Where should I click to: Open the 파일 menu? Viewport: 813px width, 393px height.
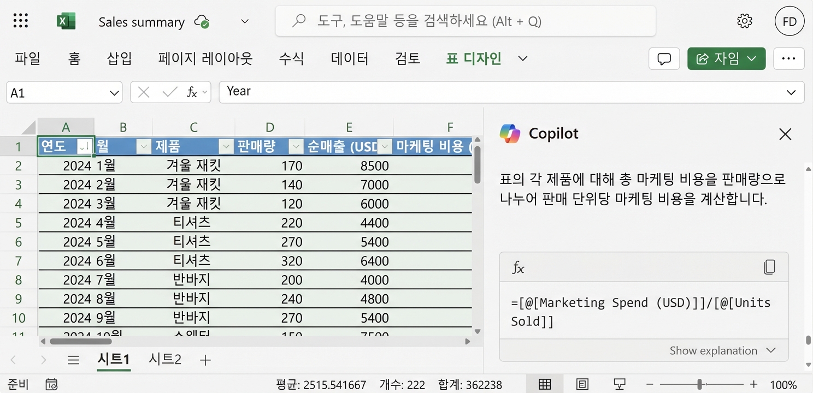tap(27, 58)
